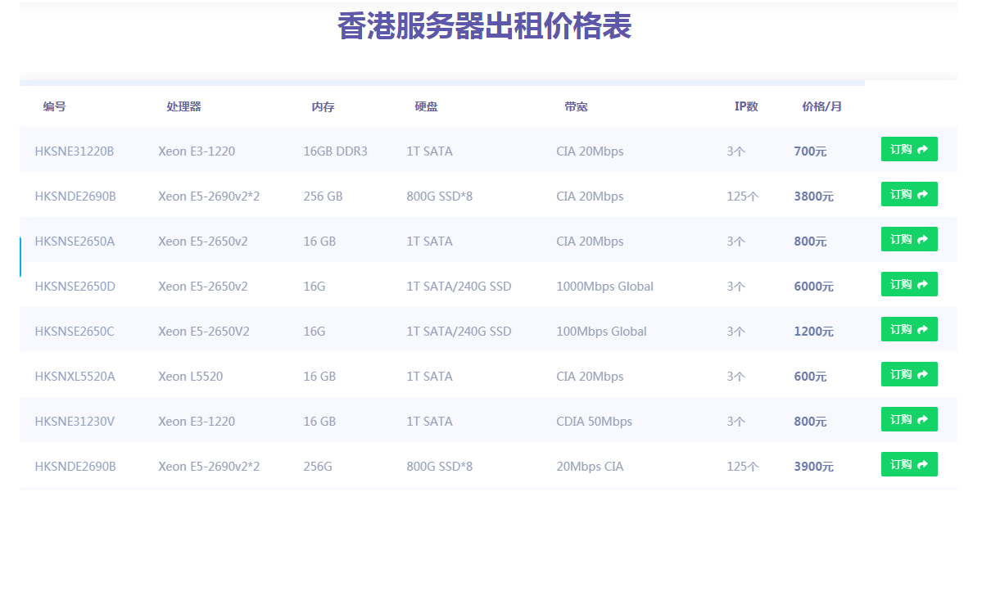Viewport: 991px width, 614px height.
Task: Click the 订购 button for HKSNE31220B
Action: tap(908, 149)
